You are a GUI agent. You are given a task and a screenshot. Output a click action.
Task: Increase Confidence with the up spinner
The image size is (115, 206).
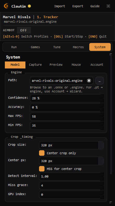[102, 96]
